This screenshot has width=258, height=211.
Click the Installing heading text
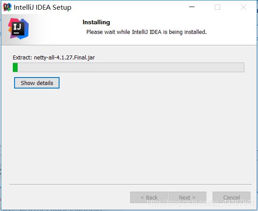96,22
